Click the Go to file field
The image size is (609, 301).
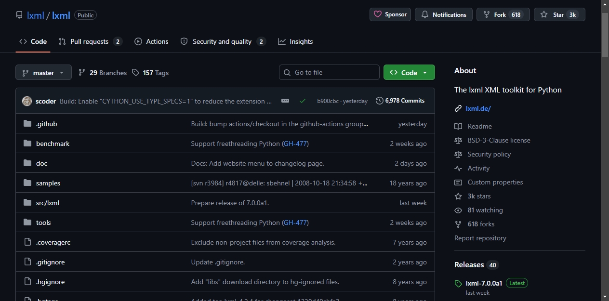coord(329,72)
